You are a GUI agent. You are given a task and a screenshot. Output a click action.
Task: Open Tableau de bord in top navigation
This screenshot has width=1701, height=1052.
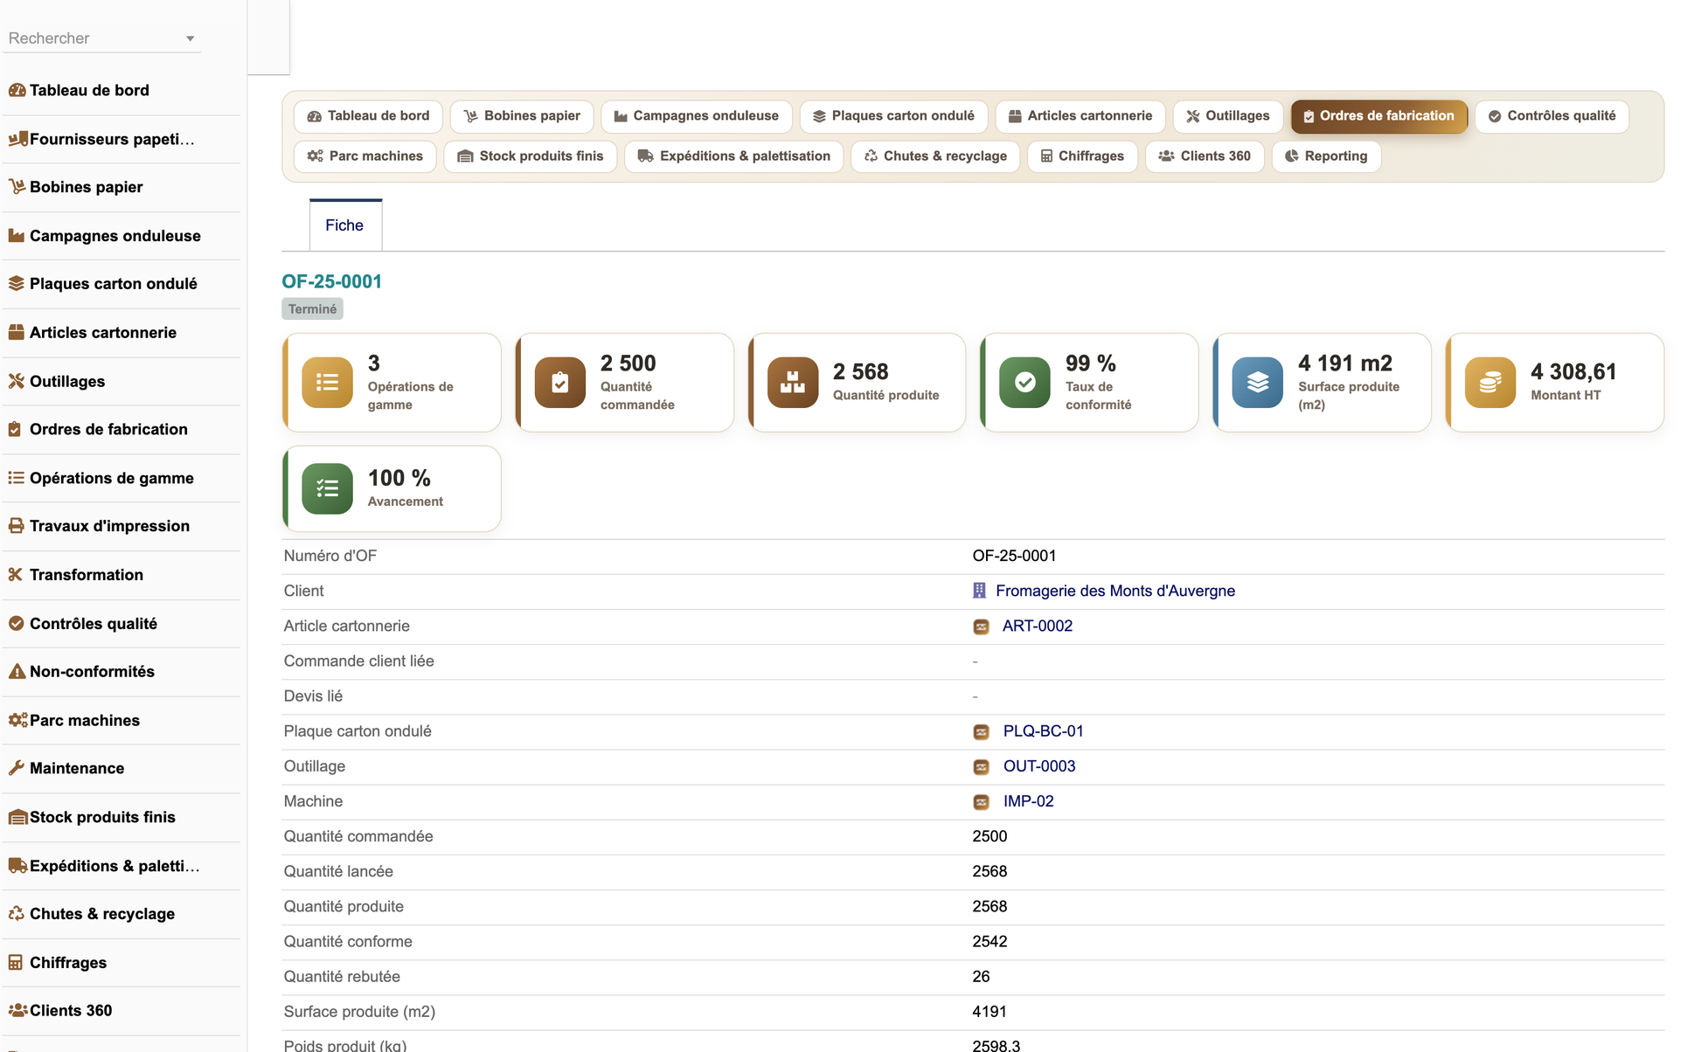pyautogui.click(x=368, y=116)
